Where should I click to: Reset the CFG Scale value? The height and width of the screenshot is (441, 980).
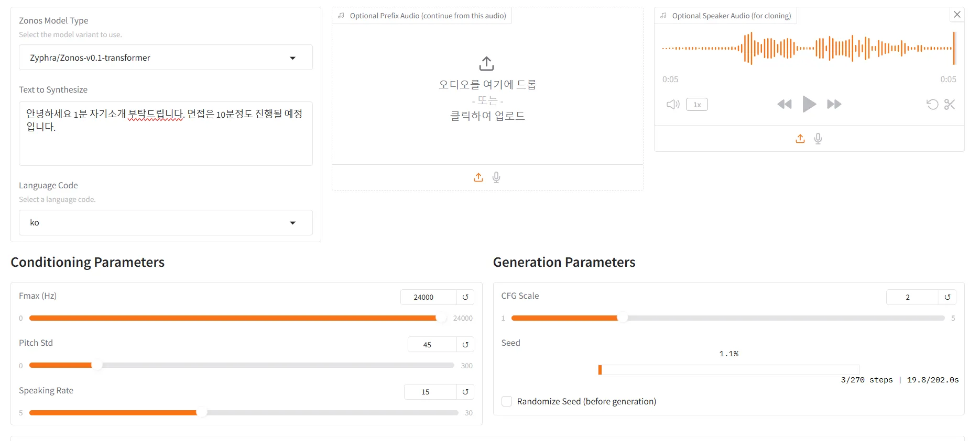(x=948, y=297)
